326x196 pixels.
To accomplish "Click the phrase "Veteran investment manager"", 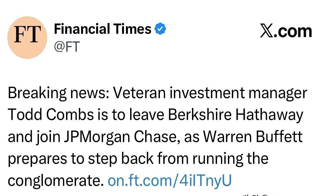I will (210, 94).
